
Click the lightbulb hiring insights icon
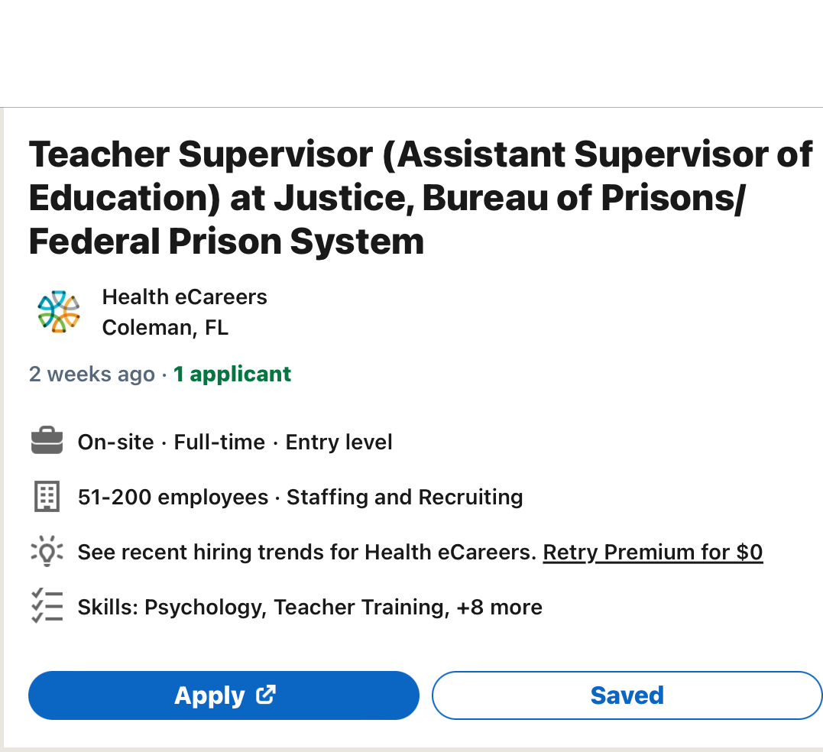[x=47, y=552]
